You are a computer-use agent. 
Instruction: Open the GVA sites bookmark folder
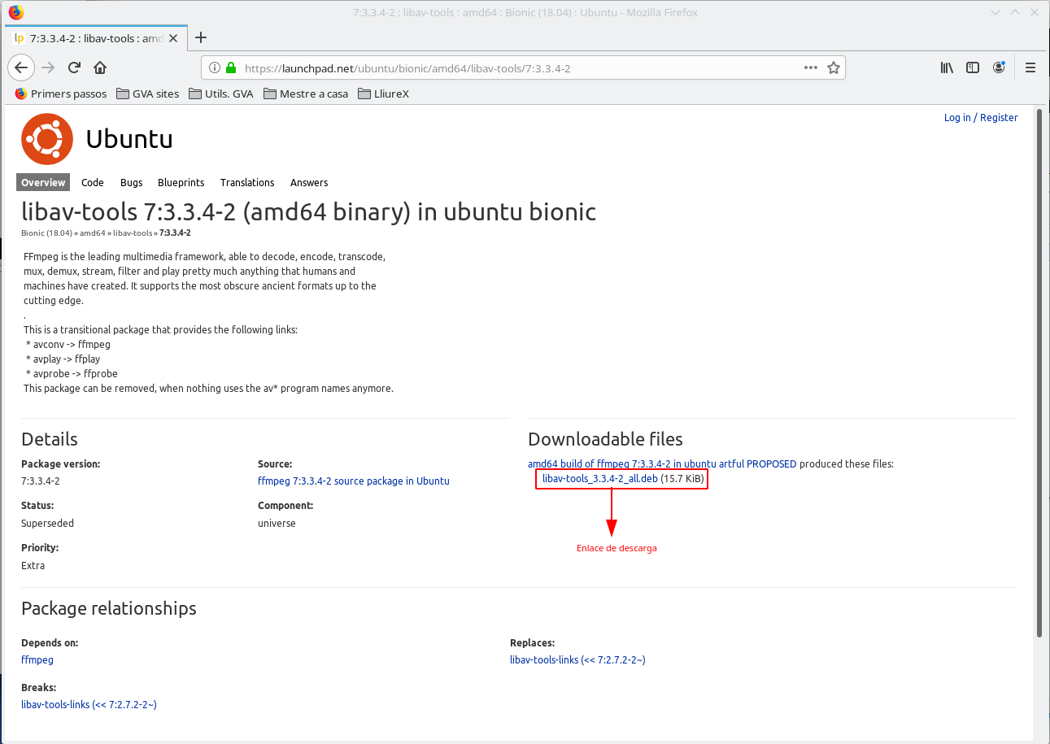coord(147,94)
